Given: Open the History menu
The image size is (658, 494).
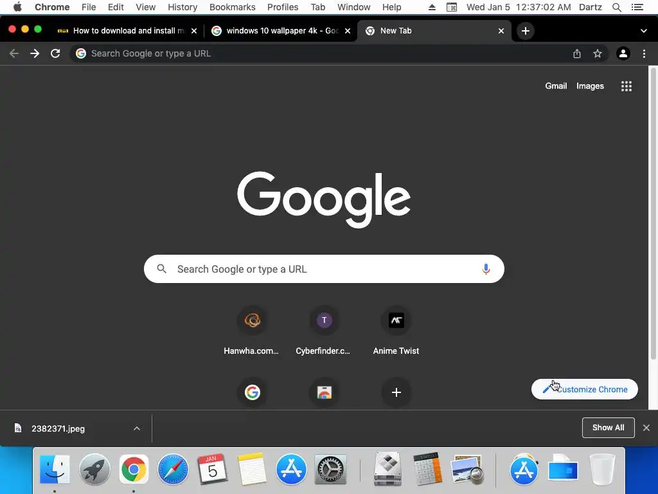Looking at the screenshot, I should pyautogui.click(x=182, y=7).
